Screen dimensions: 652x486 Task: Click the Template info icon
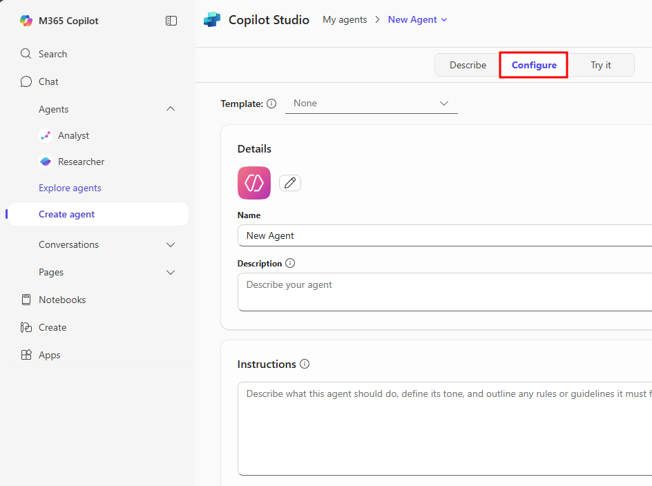(x=271, y=104)
